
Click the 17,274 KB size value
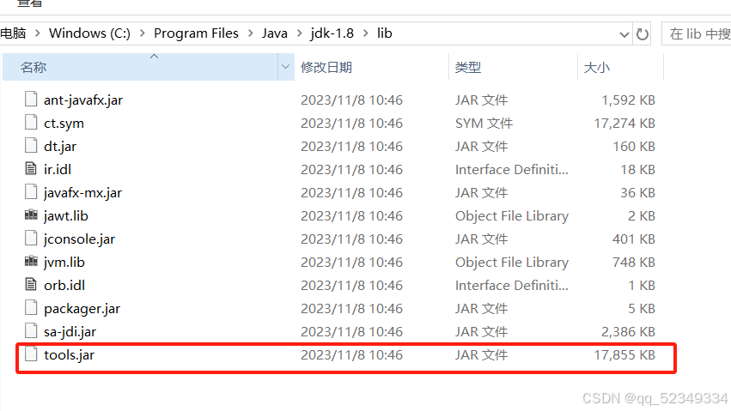tap(624, 124)
